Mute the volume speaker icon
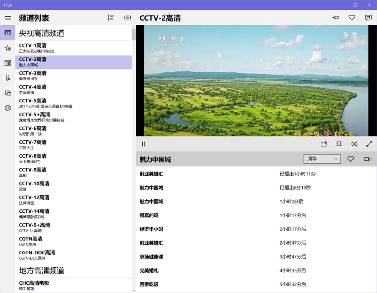 click(x=354, y=144)
